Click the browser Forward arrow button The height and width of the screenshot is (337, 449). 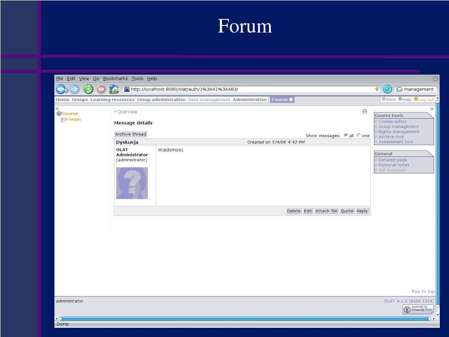[75, 89]
